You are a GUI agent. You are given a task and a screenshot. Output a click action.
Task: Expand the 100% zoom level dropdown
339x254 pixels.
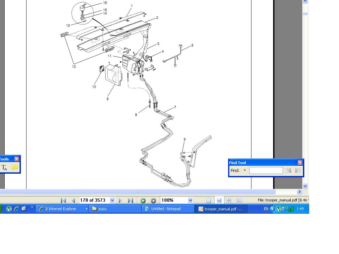pos(190,200)
